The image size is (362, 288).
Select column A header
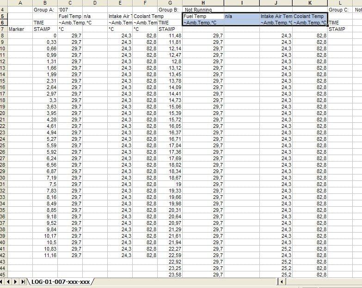pos(20,3)
